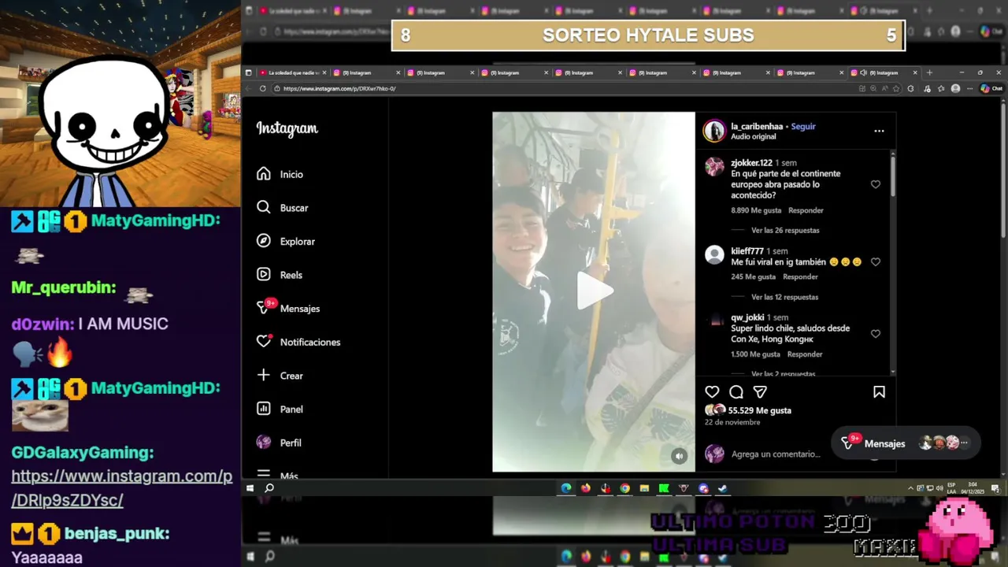Open the 55.529 Me gusta likes list
Image resolution: width=1008 pixels, height=567 pixels.
760,410
